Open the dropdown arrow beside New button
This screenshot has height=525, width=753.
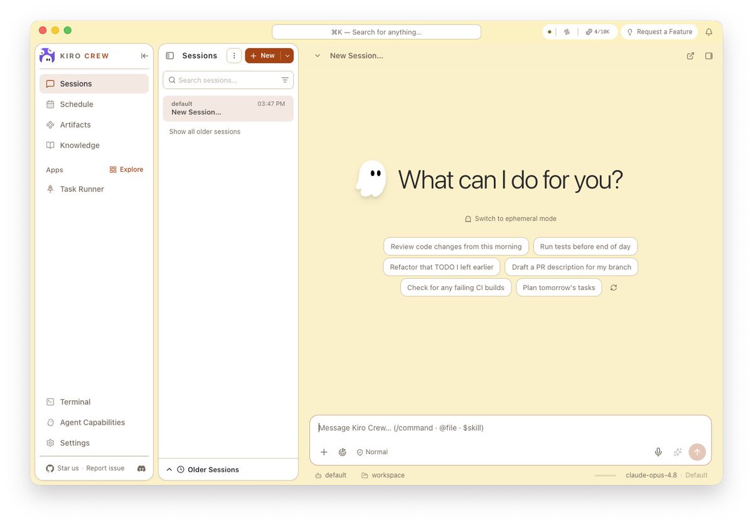(287, 56)
